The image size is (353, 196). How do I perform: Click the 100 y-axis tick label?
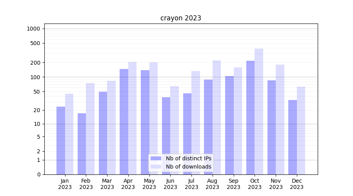[x=35, y=77]
